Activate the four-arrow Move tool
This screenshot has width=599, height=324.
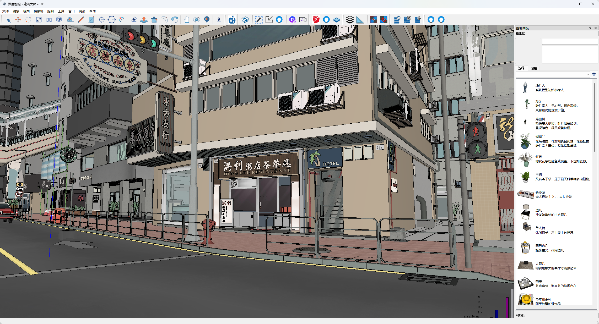[x=18, y=20]
